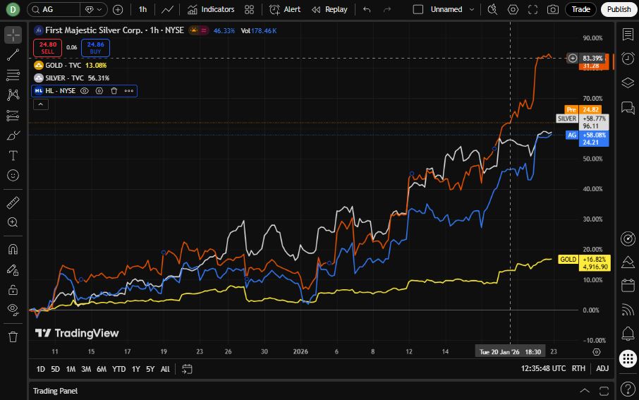Switch range to 1Y
This screenshot has height=400, width=639.
click(136, 369)
